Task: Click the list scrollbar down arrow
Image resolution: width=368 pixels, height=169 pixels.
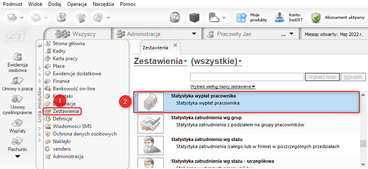Action: pyautogui.click(x=363, y=165)
